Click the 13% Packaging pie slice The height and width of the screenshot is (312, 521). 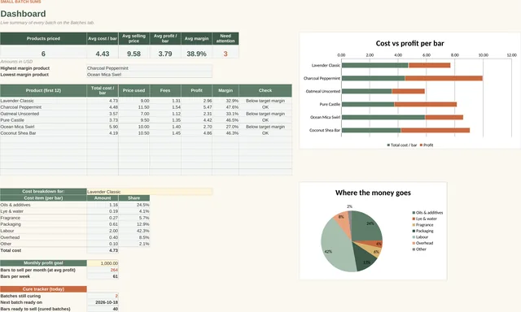coord(365,258)
